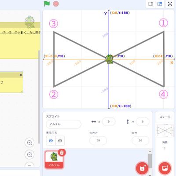
Task: Select the stage backdrop thumbnail
Action: [165, 131]
